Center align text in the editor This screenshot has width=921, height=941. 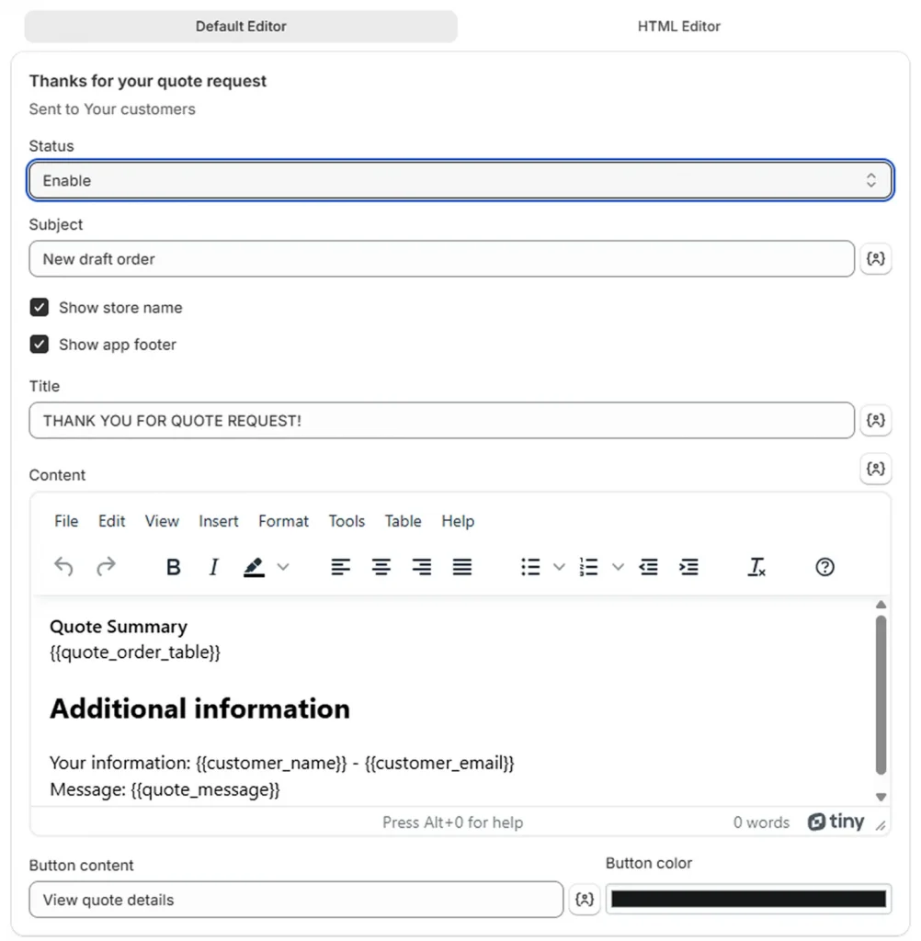pyautogui.click(x=381, y=567)
